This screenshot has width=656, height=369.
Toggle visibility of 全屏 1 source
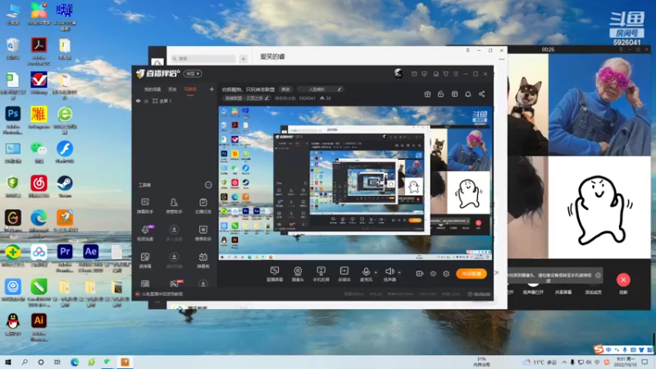tap(138, 101)
